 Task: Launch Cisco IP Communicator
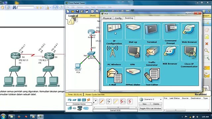[189, 53]
